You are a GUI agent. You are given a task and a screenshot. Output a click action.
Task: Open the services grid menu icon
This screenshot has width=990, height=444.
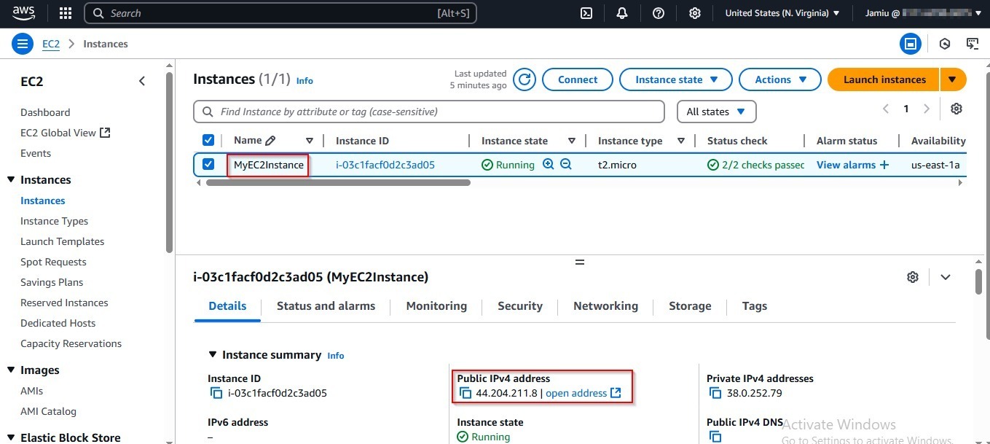pos(66,13)
